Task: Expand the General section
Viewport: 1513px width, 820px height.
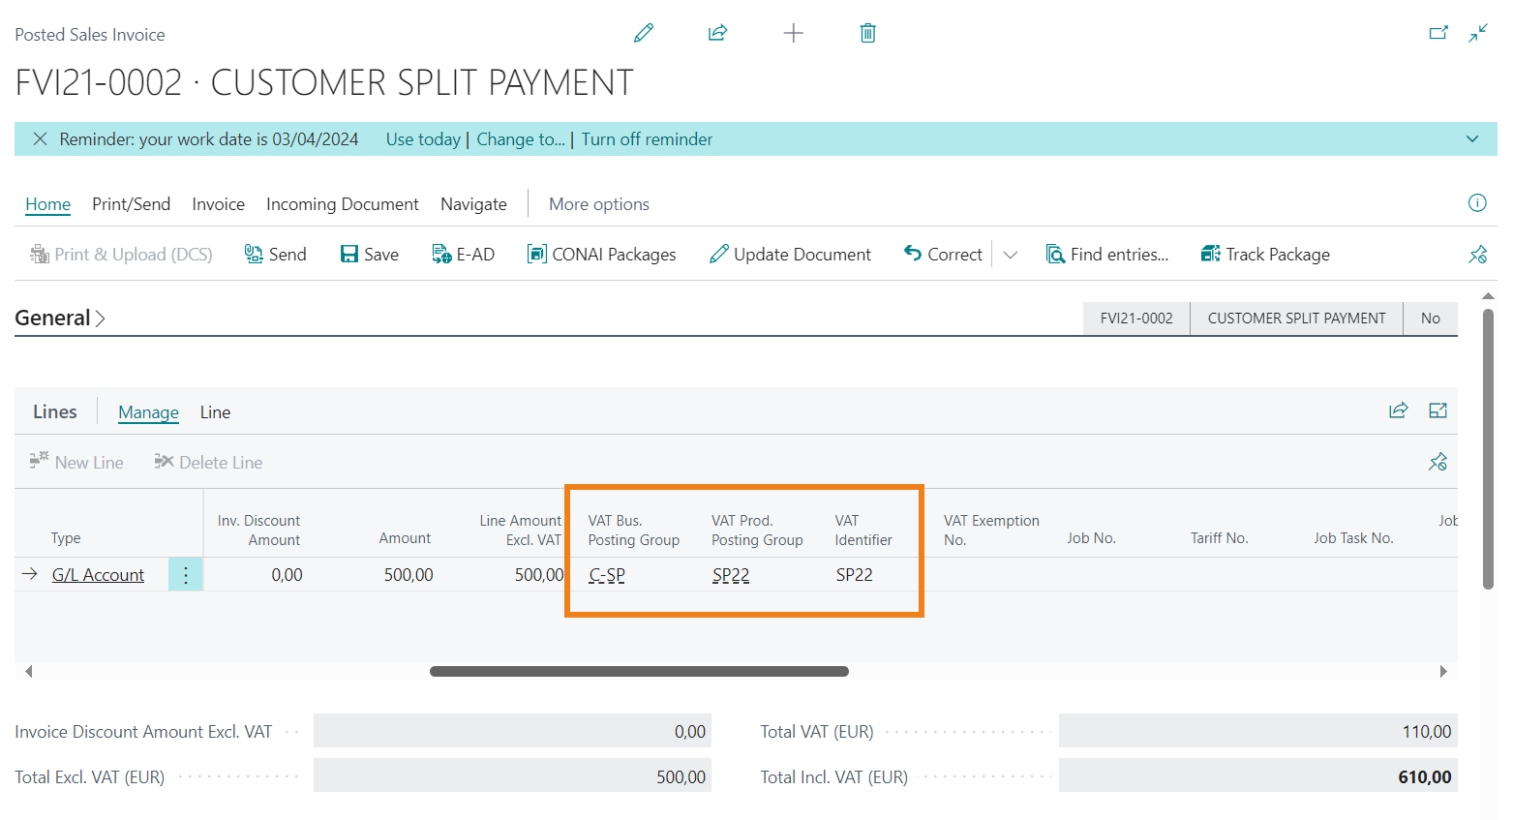Action: point(60,318)
